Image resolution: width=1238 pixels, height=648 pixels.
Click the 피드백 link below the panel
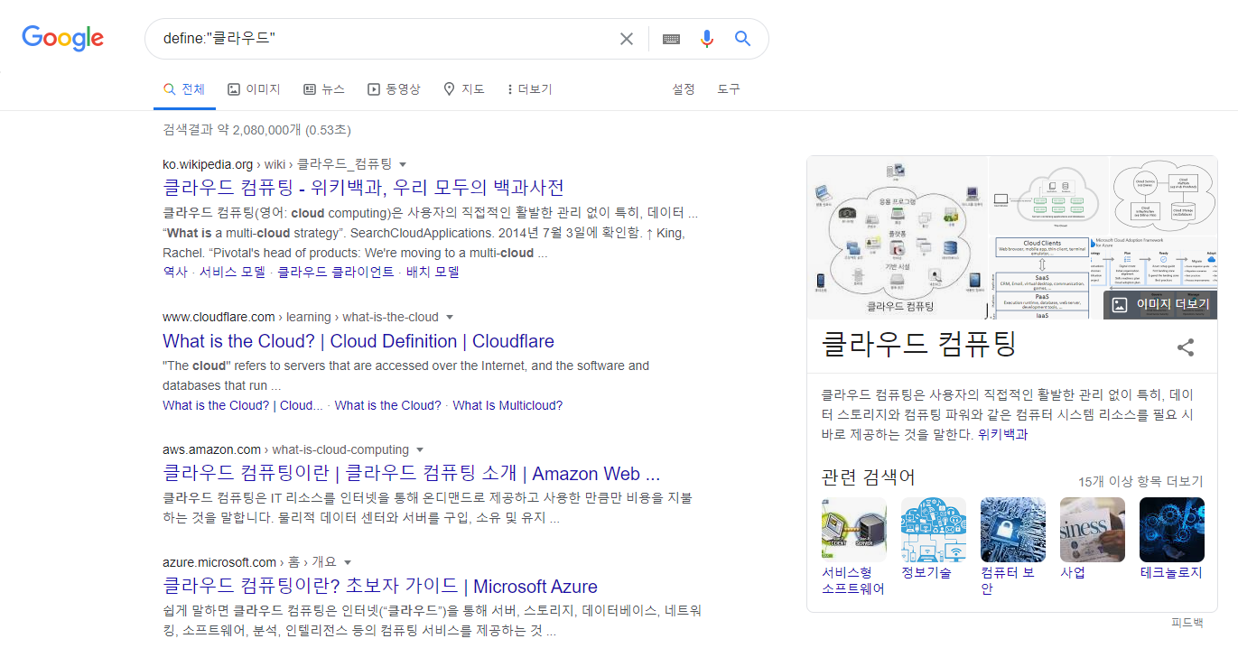pos(1187,623)
